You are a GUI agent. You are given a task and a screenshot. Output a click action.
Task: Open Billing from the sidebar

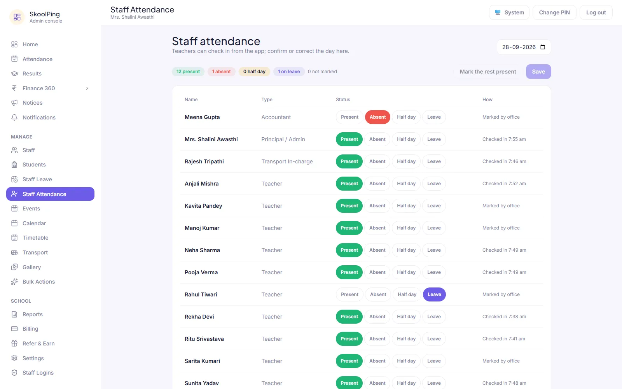[50, 329]
